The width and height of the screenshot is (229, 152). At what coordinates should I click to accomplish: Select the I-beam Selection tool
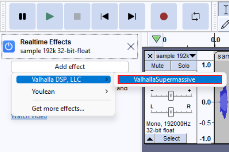(x=224, y=9)
